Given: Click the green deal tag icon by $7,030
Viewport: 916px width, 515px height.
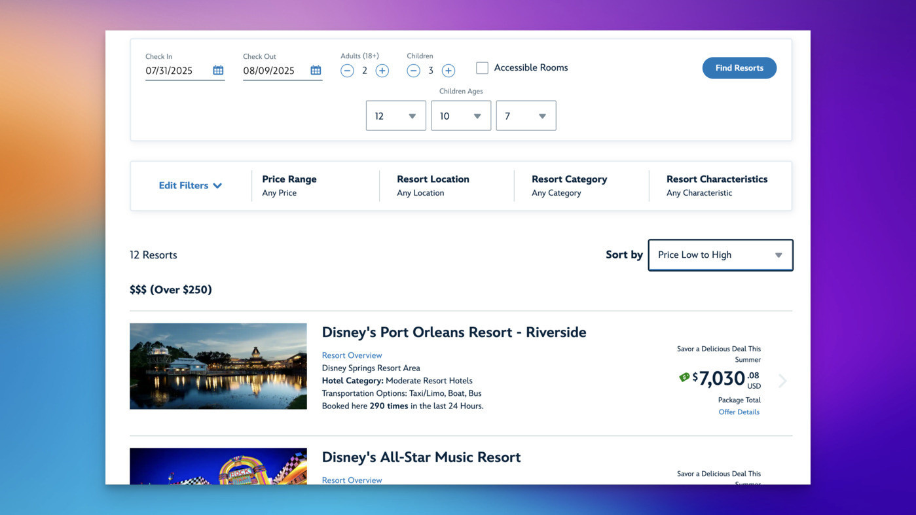Looking at the screenshot, I should [x=684, y=377].
